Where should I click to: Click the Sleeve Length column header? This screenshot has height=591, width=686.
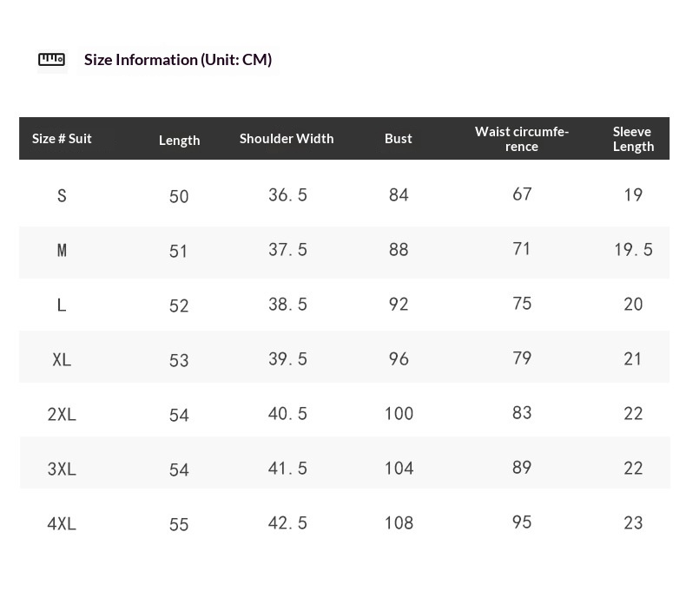point(633,139)
